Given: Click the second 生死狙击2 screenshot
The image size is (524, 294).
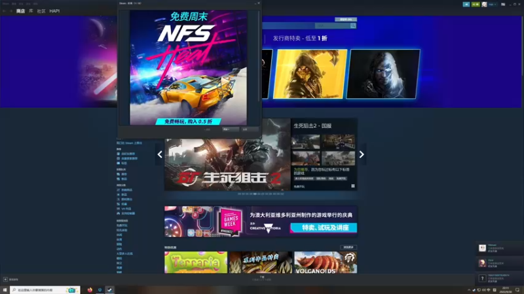Looking at the screenshot, I should coord(338,142).
